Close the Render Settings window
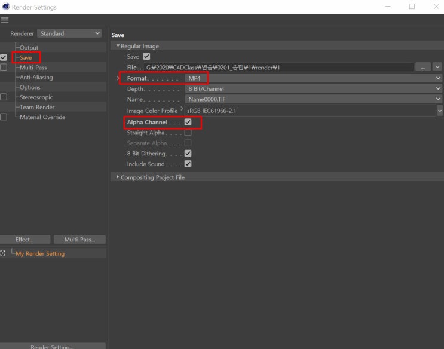444x349 pixels. 436,7
